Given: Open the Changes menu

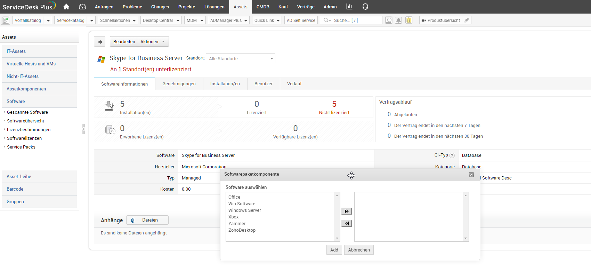Looking at the screenshot, I should (160, 7).
